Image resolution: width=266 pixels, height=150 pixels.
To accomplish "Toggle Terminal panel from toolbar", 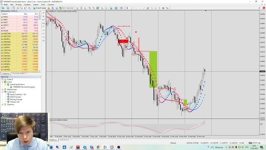I will (25, 8).
